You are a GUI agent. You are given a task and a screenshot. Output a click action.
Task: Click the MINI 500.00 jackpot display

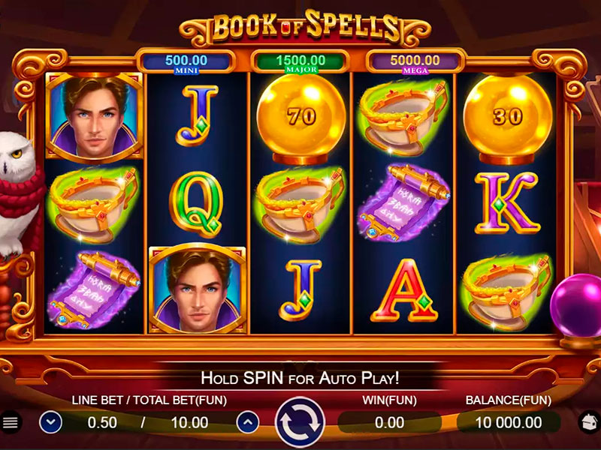coord(186,62)
